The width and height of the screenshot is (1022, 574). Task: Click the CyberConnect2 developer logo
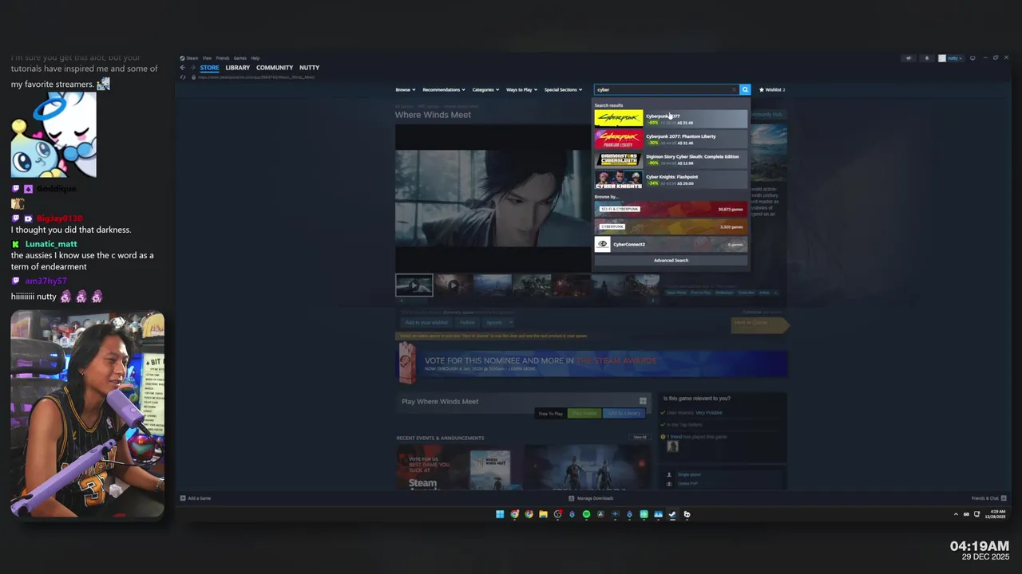pyautogui.click(x=603, y=244)
